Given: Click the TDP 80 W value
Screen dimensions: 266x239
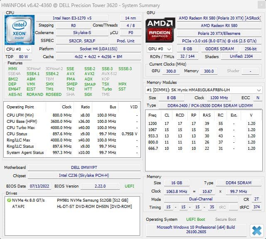Looking at the screenshot, I should pyautogui.click(x=23, y=56).
